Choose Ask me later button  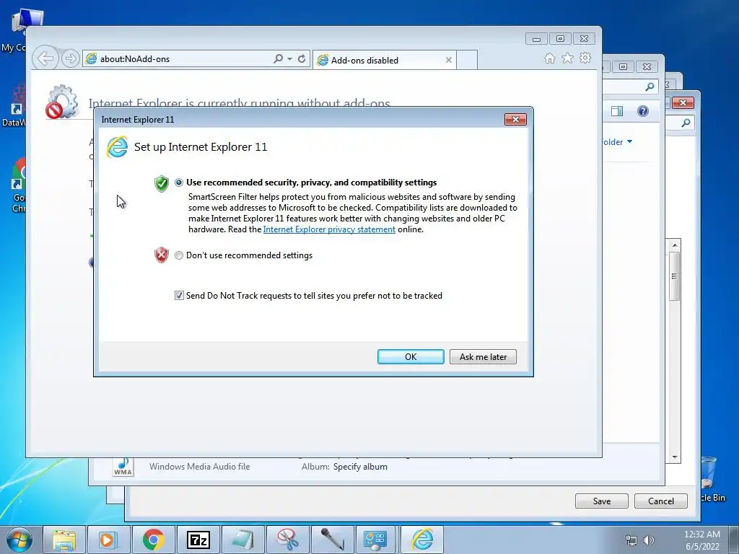point(483,356)
